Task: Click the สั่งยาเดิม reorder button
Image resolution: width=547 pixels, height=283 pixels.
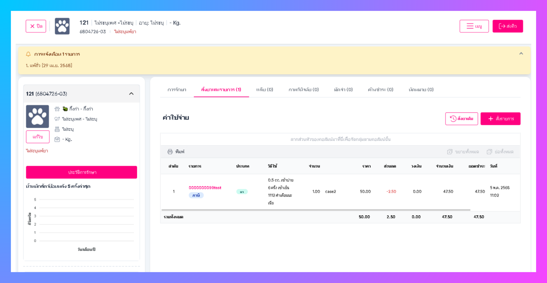Action: (461, 119)
